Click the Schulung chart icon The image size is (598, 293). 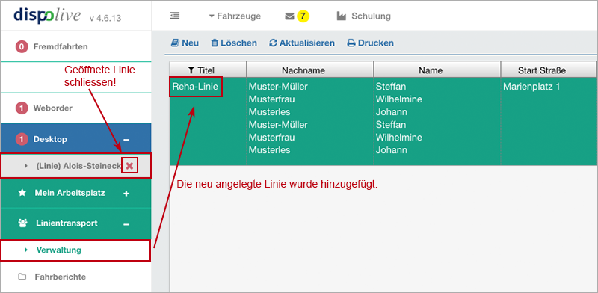click(x=342, y=16)
